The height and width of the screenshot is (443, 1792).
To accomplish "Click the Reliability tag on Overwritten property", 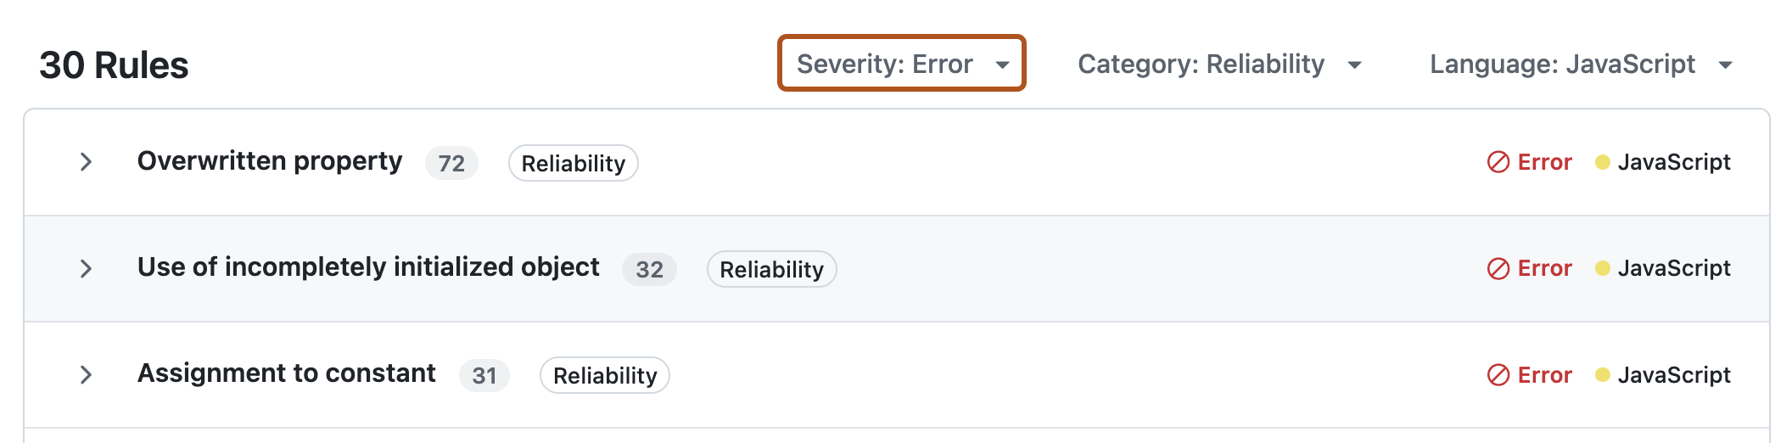I will (573, 163).
